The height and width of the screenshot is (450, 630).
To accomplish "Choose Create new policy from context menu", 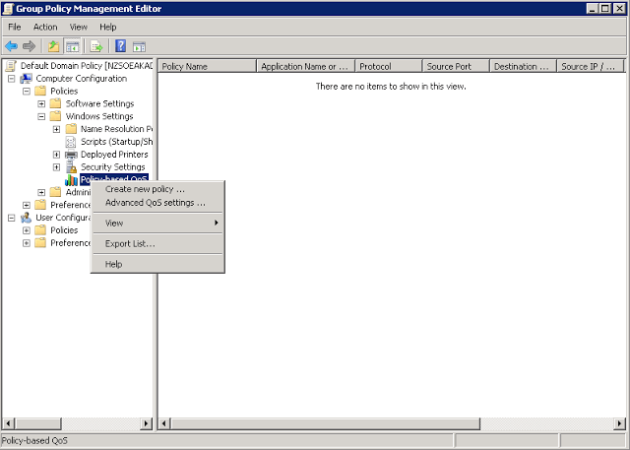I will 145,189.
